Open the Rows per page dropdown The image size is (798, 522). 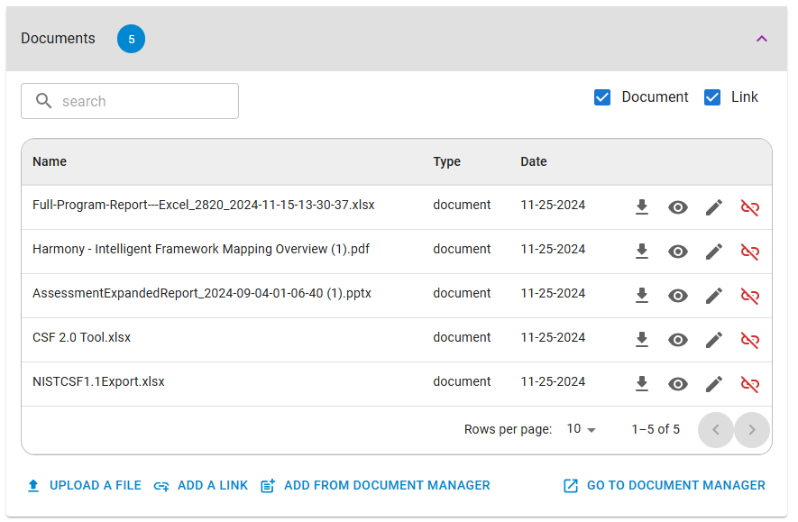(582, 429)
